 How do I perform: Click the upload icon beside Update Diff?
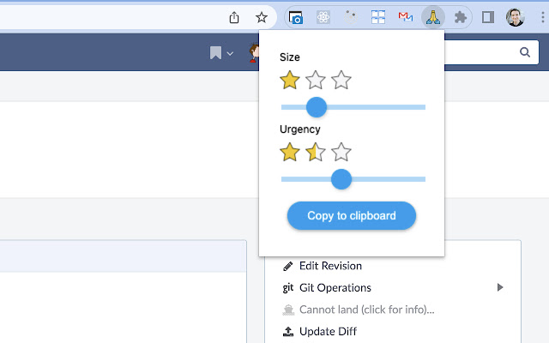click(x=288, y=332)
